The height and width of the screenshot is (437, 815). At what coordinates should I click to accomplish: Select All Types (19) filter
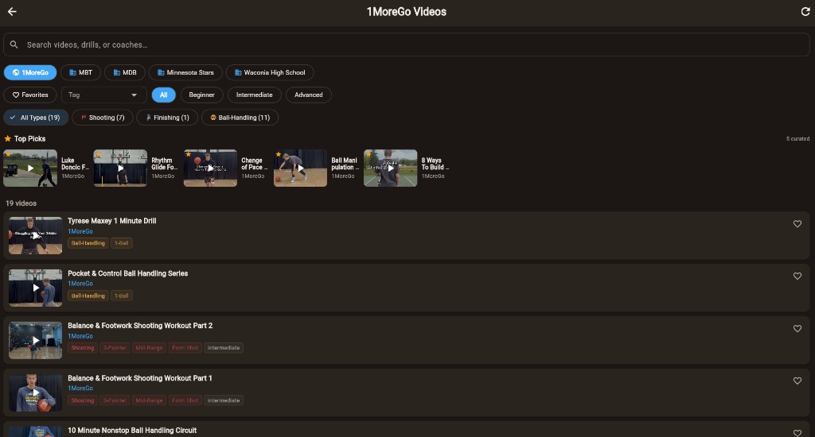[36, 118]
